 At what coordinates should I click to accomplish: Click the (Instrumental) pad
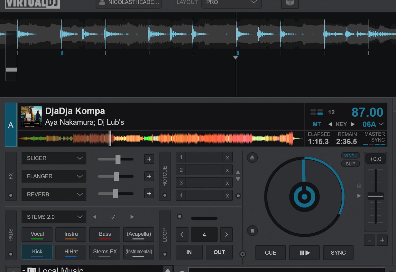click(x=139, y=252)
